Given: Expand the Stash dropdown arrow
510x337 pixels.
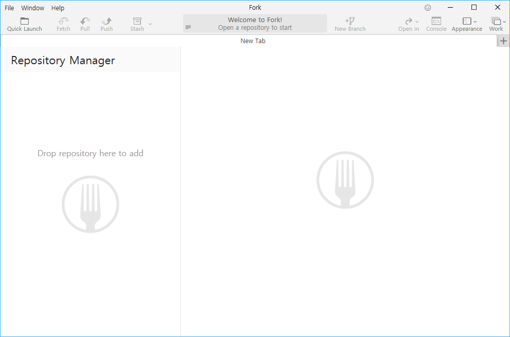Looking at the screenshot, I should (x=150, y=24).
